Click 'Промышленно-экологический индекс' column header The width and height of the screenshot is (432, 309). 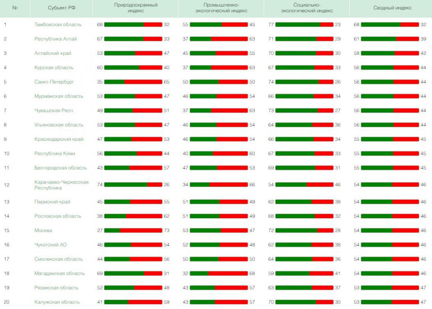click(x=219, y=8)
